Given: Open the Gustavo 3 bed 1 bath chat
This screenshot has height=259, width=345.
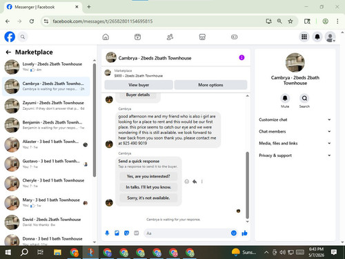Looking at the screenshot, I should point(46,164).
